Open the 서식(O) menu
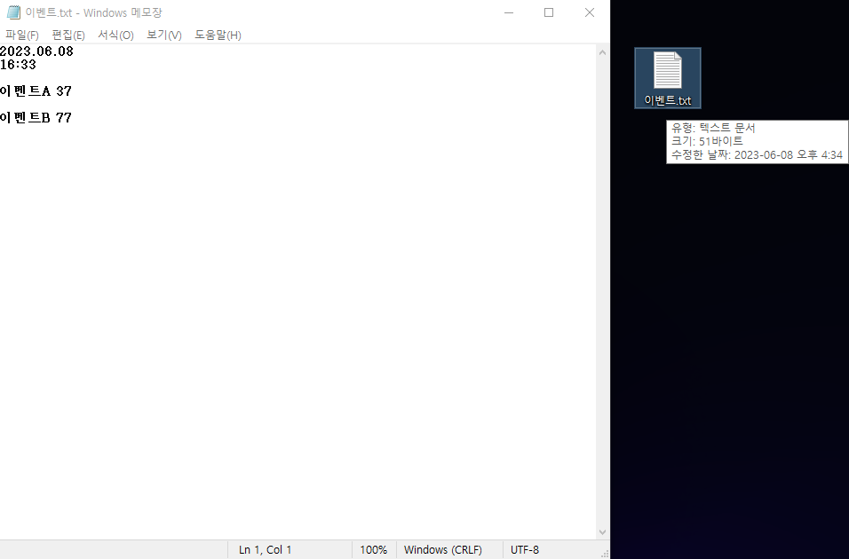 point(115,35)
